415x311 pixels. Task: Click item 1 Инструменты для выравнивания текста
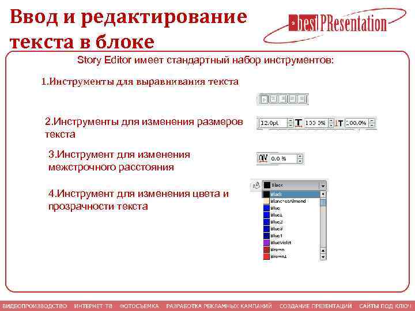pyautogui.click(x=139, y=81)
